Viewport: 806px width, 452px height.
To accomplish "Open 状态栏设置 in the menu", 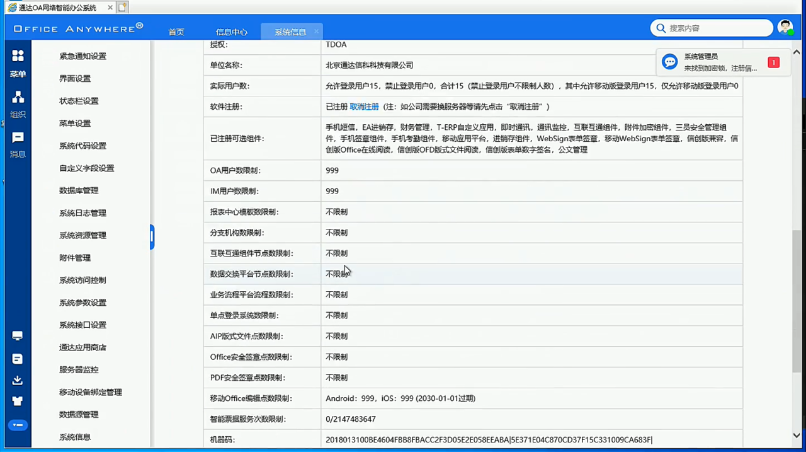I will click(79, 101).
